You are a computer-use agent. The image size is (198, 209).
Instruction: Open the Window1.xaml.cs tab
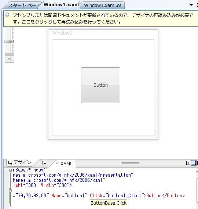(x=102, y=6)
